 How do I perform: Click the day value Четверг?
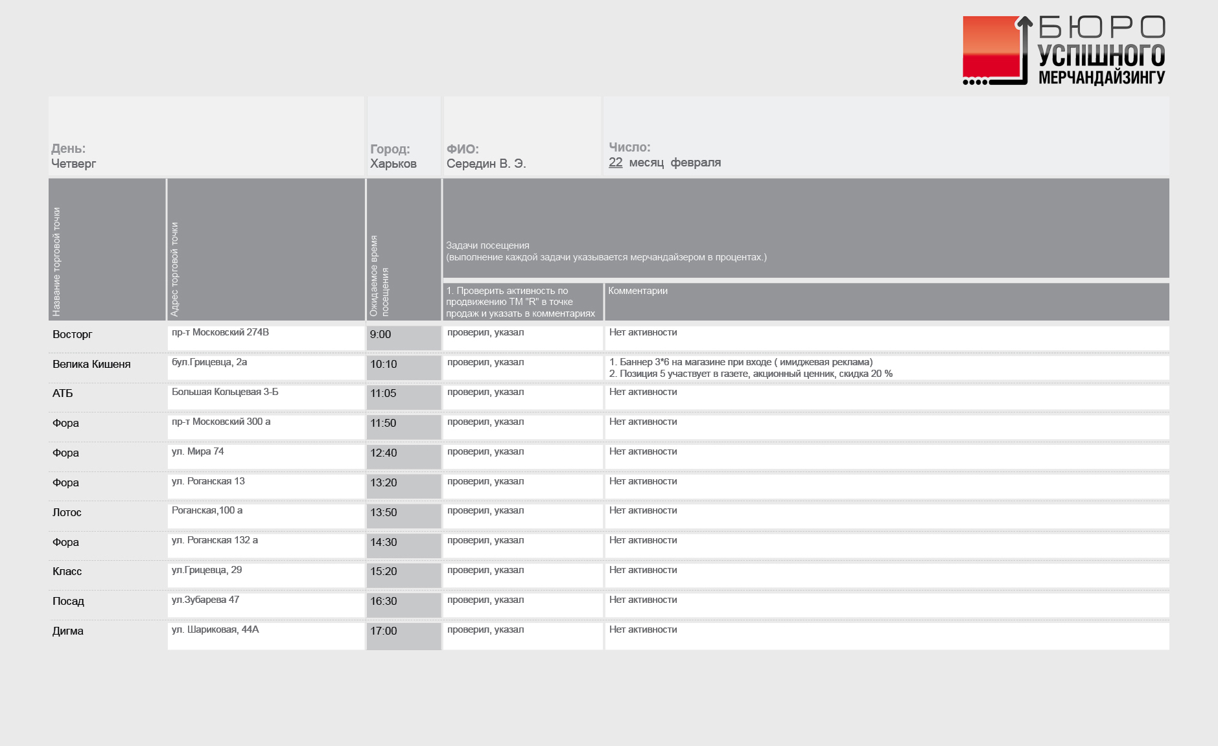[73, 164]
